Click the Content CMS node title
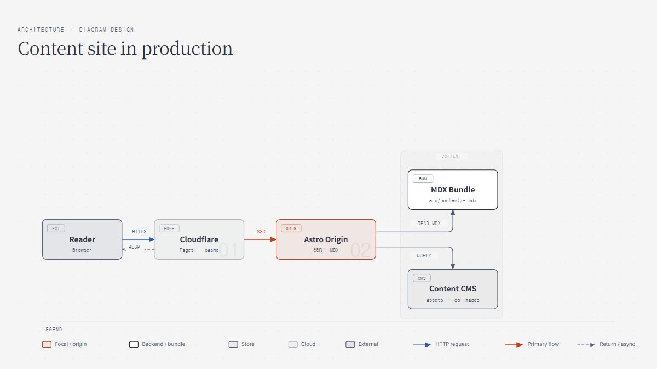 click(453, 289)
